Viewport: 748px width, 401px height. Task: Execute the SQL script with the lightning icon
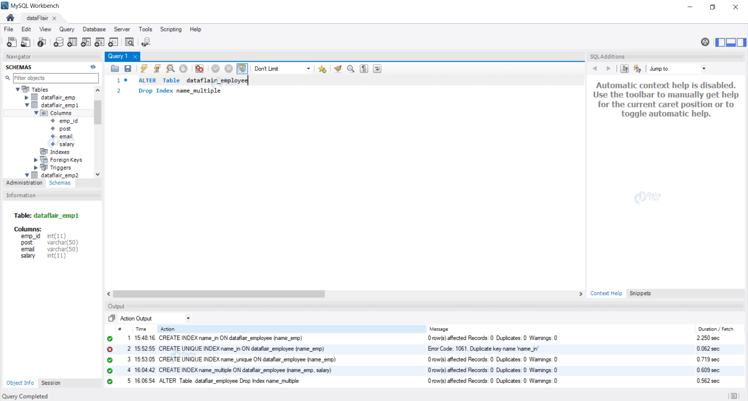click(x=144, y=69)
